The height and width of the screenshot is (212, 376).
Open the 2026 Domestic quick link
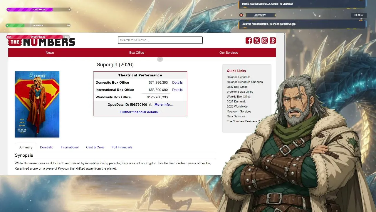(236, 102)
